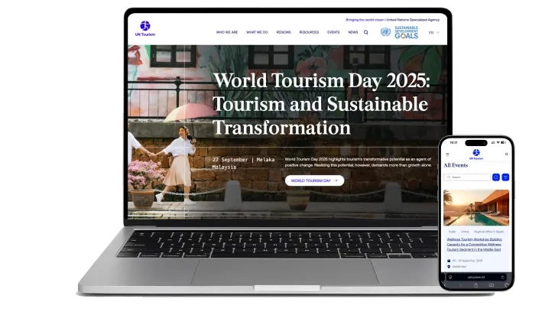Open the WHAT WE DO menu

tap(257, 32)
